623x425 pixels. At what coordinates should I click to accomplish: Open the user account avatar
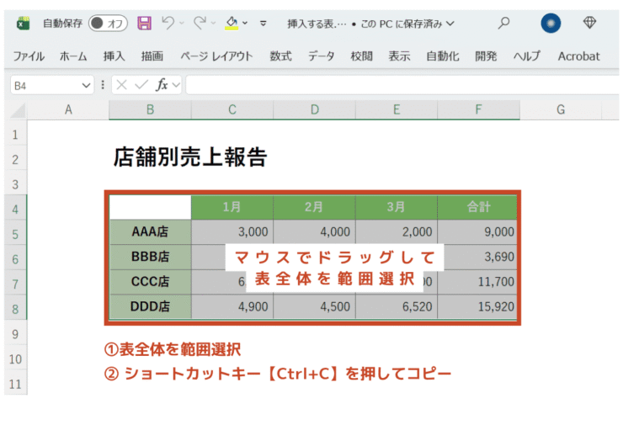coord(551,23)
